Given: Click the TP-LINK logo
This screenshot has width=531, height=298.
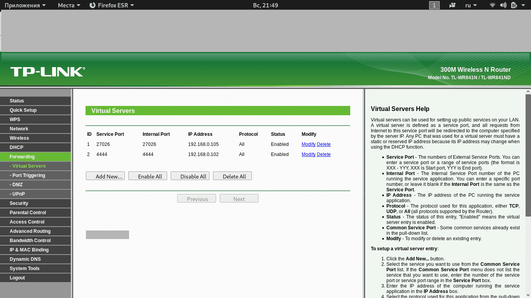Looking at the screenshot, I should (x=47, y=71).
